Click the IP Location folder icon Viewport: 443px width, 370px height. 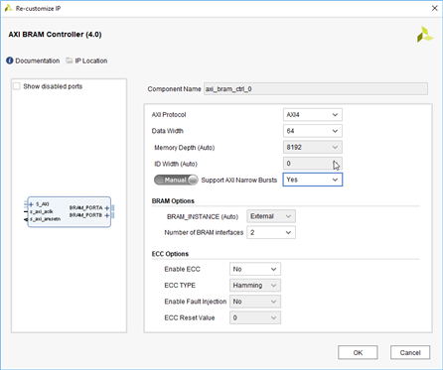(x=70, y=61)
